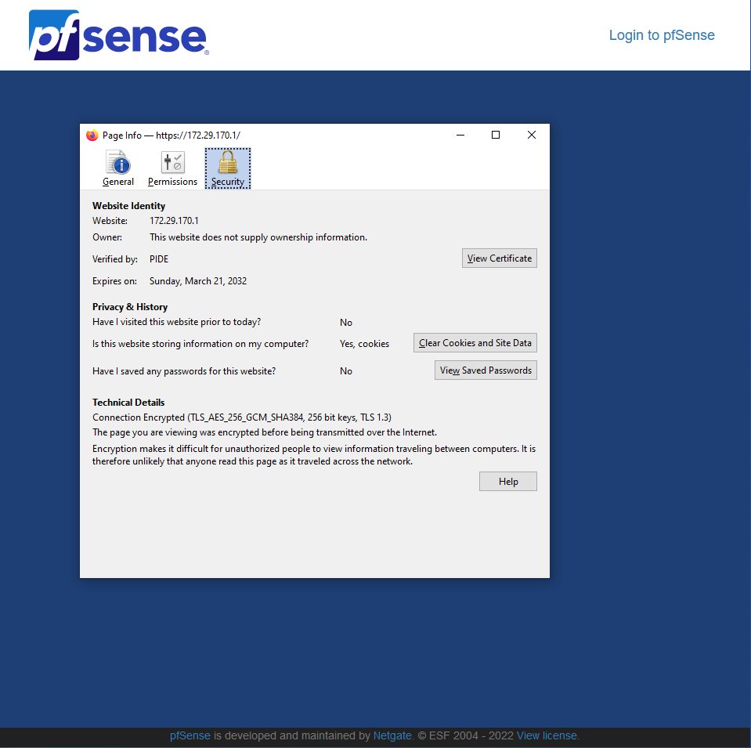This screenshot has height=748, width=751.
Task: Click the Login to pfSense heading
Action: [661, 35]
